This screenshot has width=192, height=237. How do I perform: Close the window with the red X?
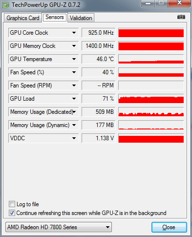click(179, 3)
